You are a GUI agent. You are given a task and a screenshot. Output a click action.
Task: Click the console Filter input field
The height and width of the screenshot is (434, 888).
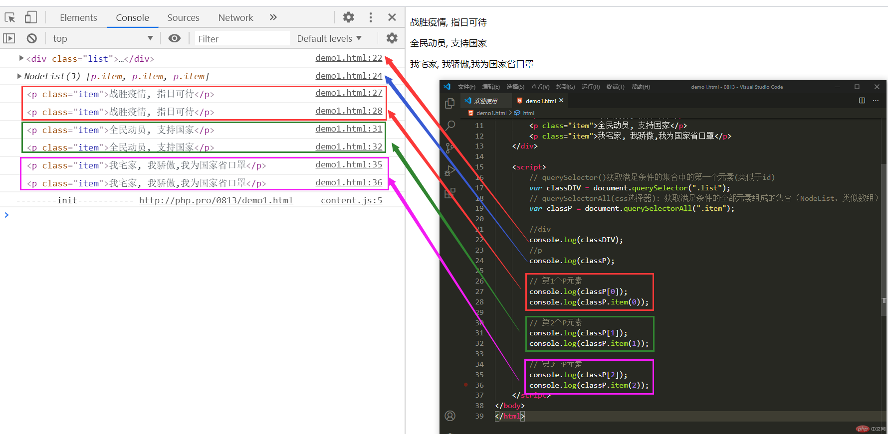pos(242,38)
